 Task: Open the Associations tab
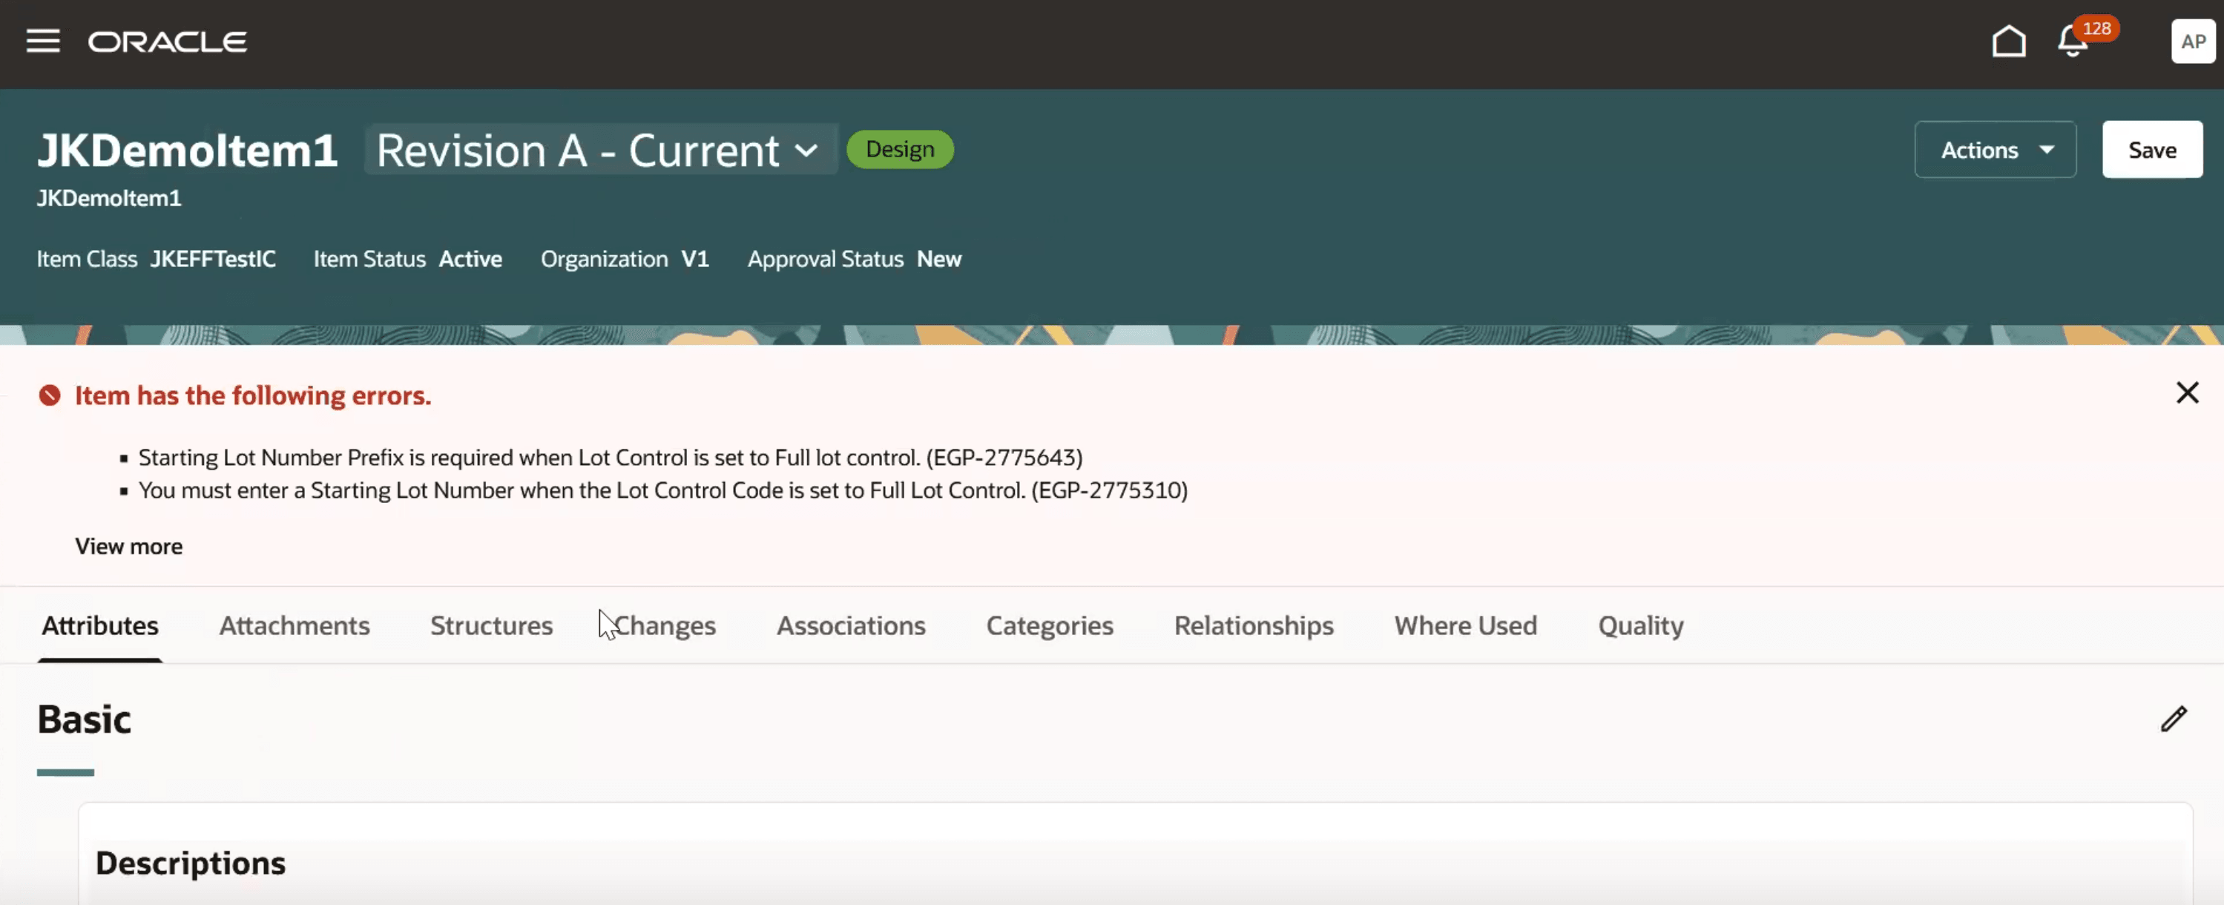pyautogui.click(x=850, y=625)
